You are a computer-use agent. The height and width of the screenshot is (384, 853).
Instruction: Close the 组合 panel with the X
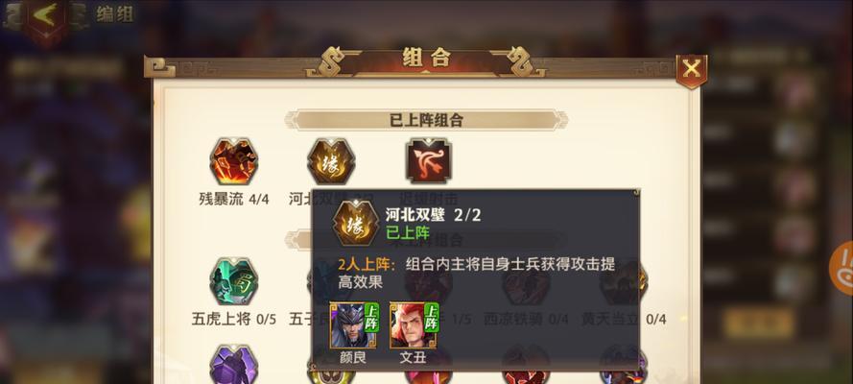[691, 70]
